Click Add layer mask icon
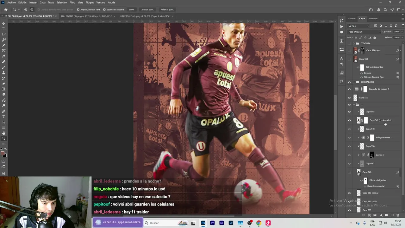The image size is (405, 228). pos(375,215)
